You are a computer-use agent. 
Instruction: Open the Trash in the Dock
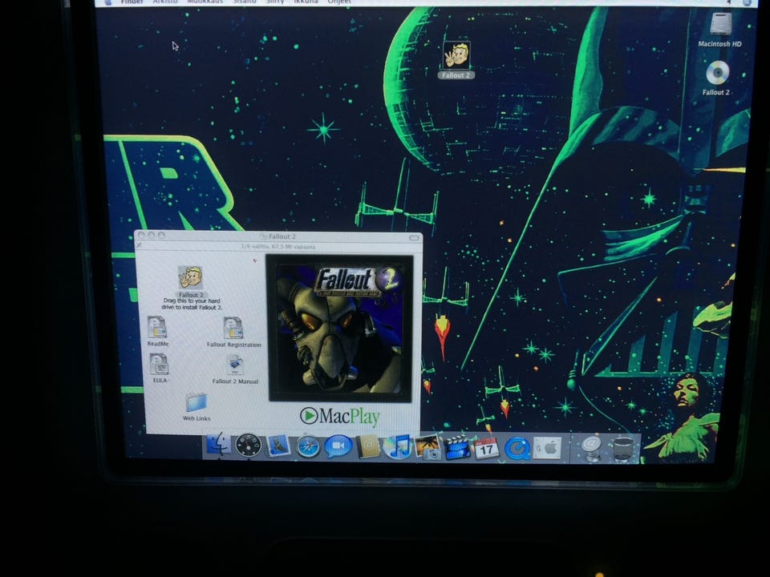point(622,450)
